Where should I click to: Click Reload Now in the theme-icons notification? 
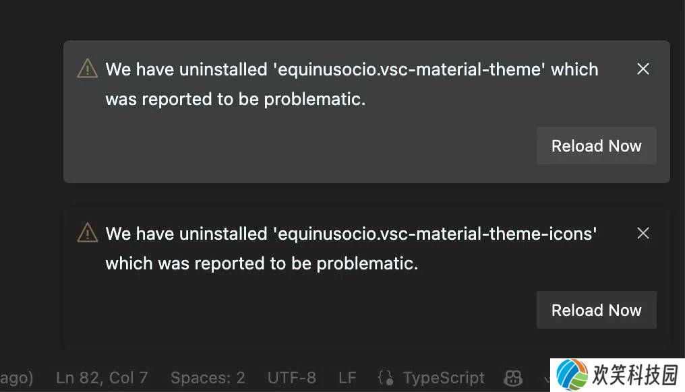tap(596, 310)
